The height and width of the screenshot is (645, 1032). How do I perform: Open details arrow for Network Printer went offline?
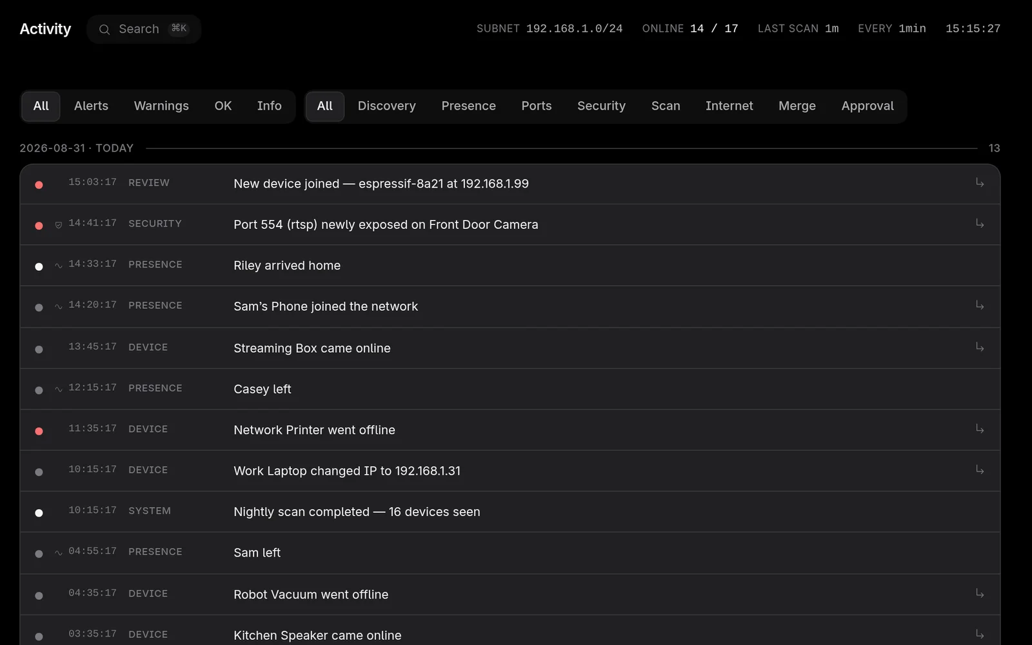980,430
